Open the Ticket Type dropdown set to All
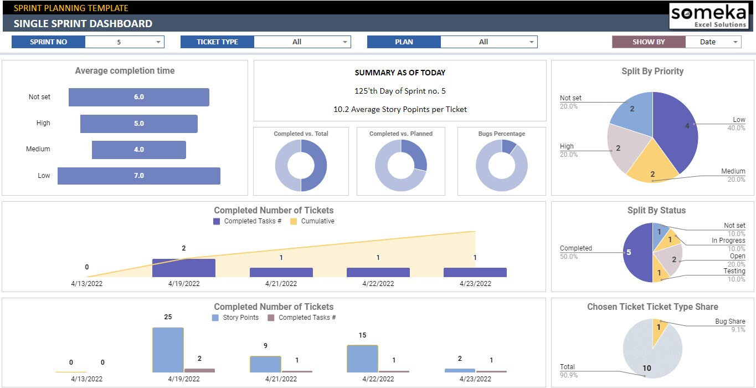756x388 pixels. (x=343, y=42)
